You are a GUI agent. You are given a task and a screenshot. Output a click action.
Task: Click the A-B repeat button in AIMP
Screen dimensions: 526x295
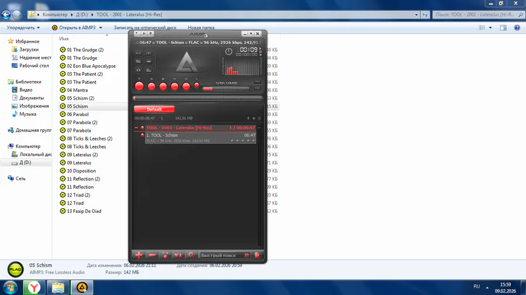pyautogui.click(x=138, y=53)
